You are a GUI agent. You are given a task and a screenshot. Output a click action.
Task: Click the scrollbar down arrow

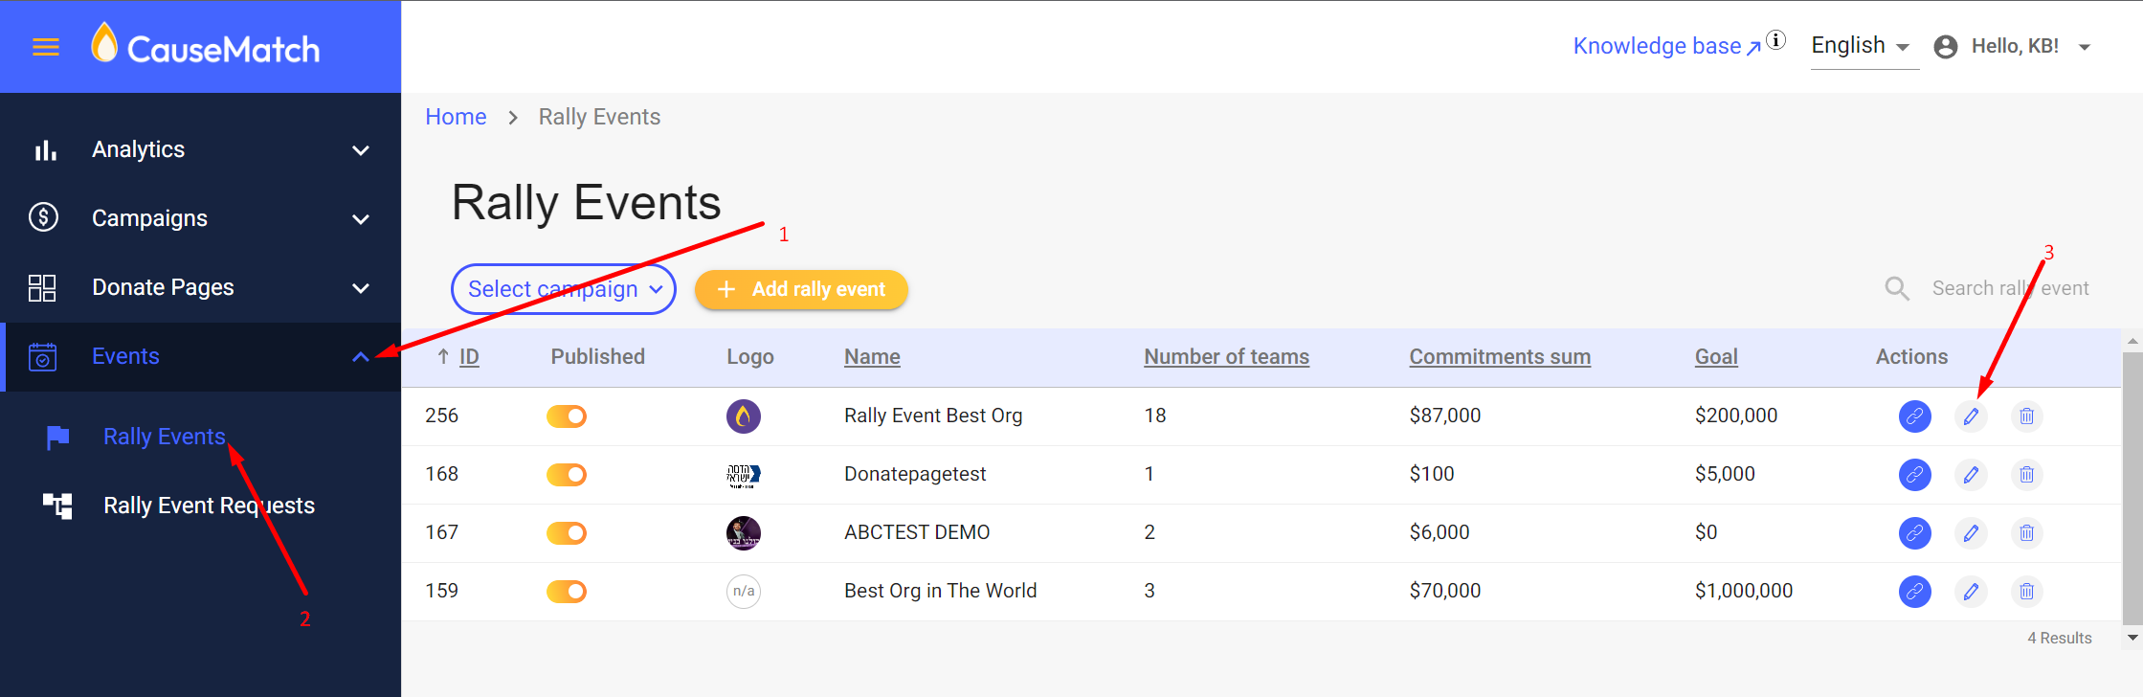click(x=2132, y=638)
